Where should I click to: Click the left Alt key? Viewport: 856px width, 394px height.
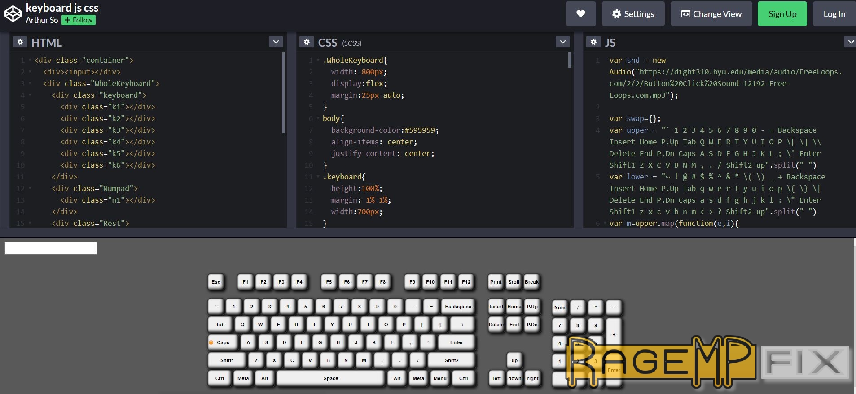tap(265, 378)
